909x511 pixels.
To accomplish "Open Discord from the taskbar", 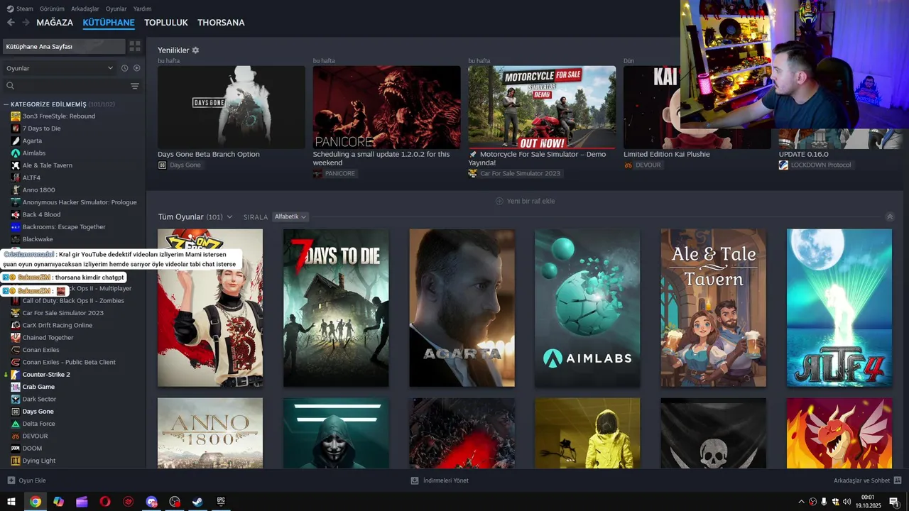I will click(x=151, y=502).
